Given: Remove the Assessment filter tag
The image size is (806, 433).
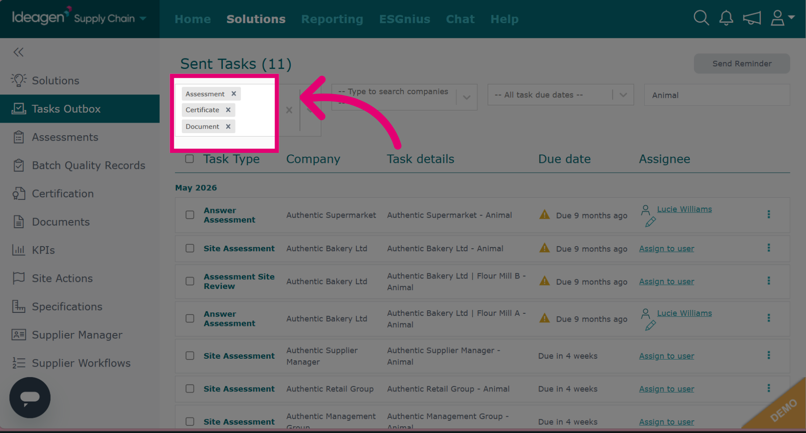Looking at the screenshot, I should tap(234, 94).
